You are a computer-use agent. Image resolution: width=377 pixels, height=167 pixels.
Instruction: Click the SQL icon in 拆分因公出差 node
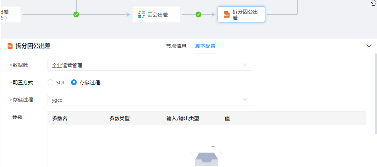pyautogui.click(x=227, y=14)
